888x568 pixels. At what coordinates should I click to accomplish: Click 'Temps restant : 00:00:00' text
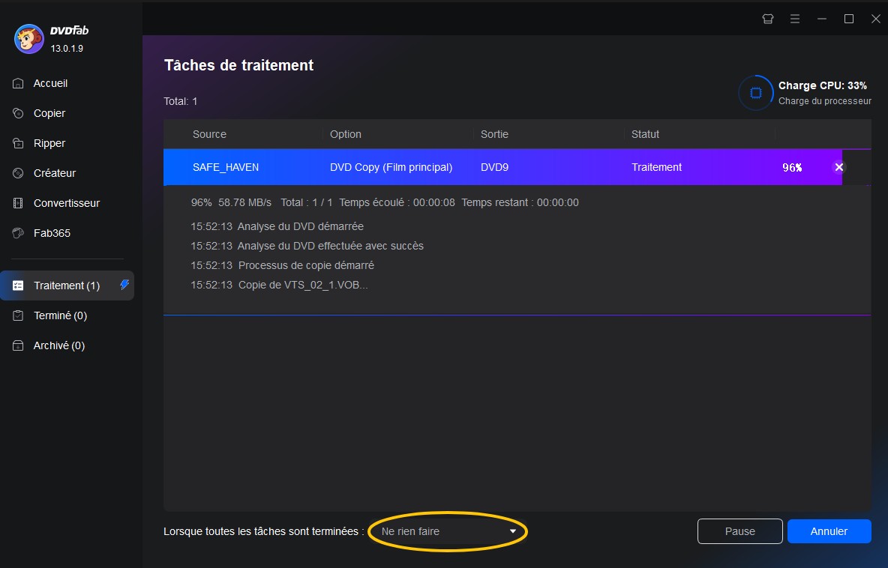tap(520, 202)
